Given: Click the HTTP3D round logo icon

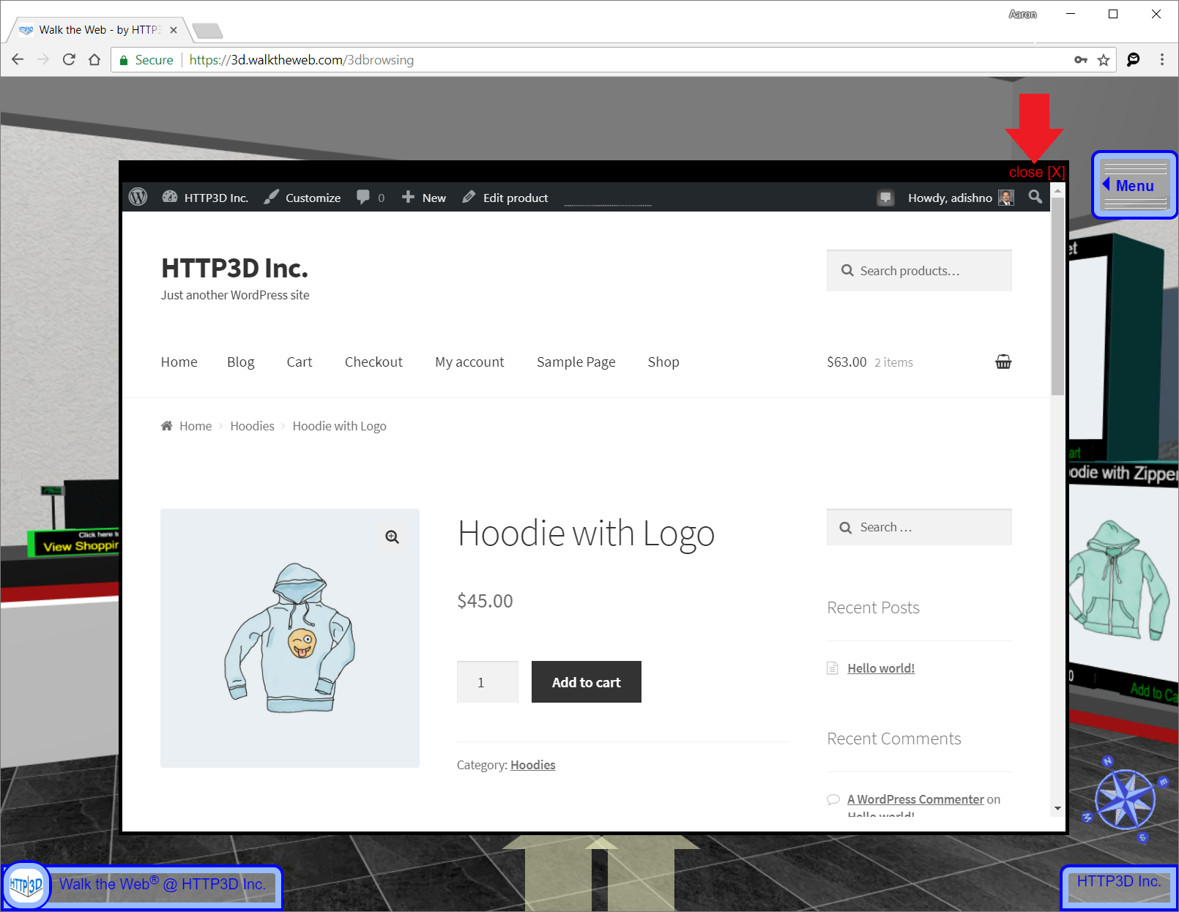Looking at the screenshot, I should click(x=26, y=886).
